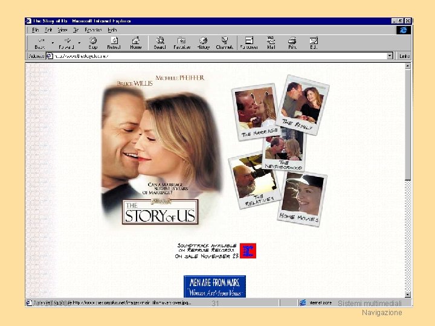Open the View menu

pos(62,30)
